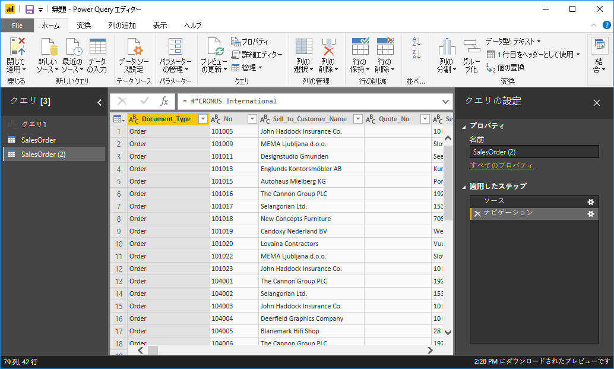Click the 閉じて適用 (Close & Apply) icon
The height and width of the screenshot is (369, 614).
pos(17,46)
